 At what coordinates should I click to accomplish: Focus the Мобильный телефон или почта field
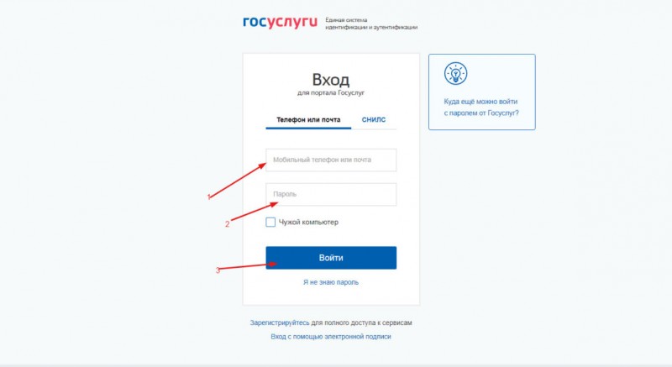(331, 160)
